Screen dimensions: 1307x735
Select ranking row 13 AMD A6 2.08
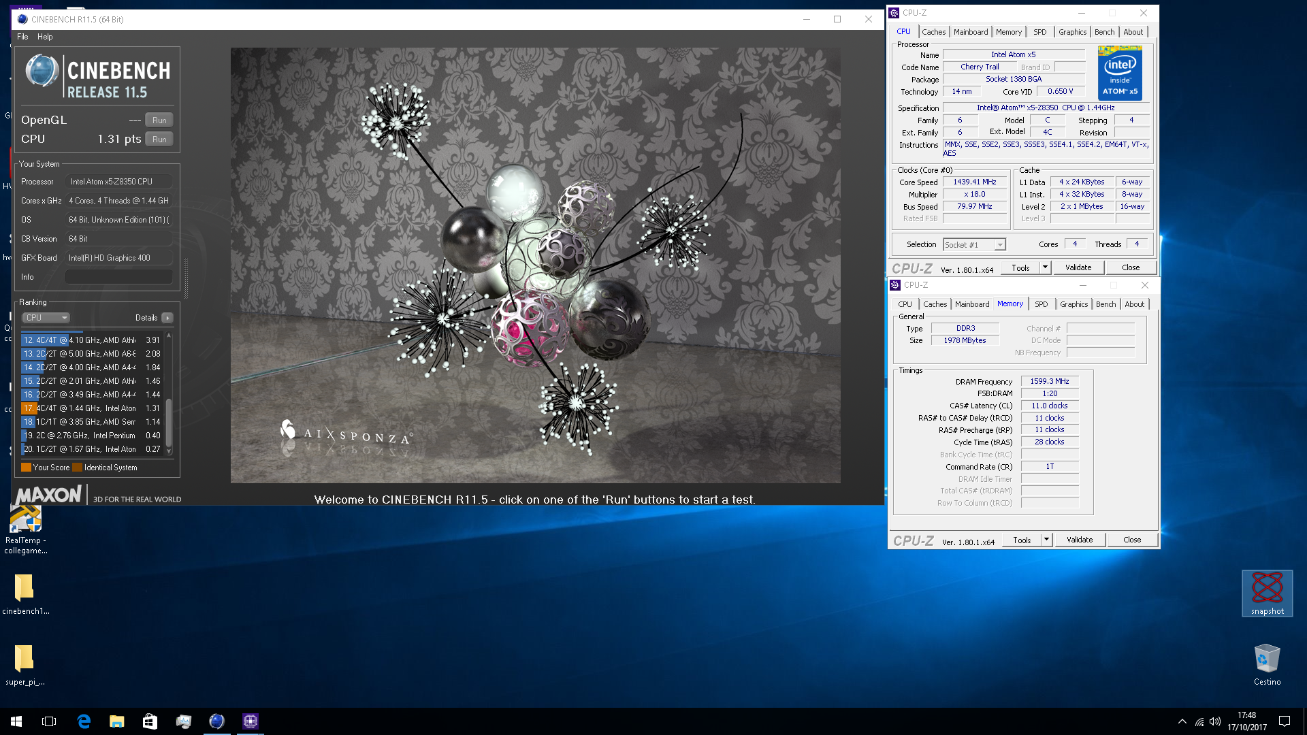tap(92, 354)
